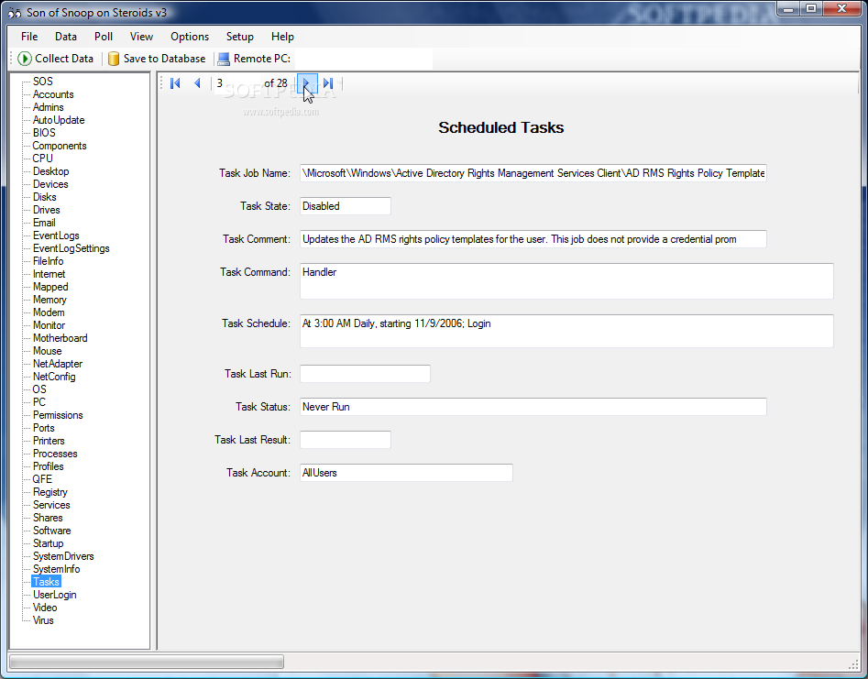Select Drives in the tree
868x679 pixels.
pyautogui.click(x=47, y=210)
